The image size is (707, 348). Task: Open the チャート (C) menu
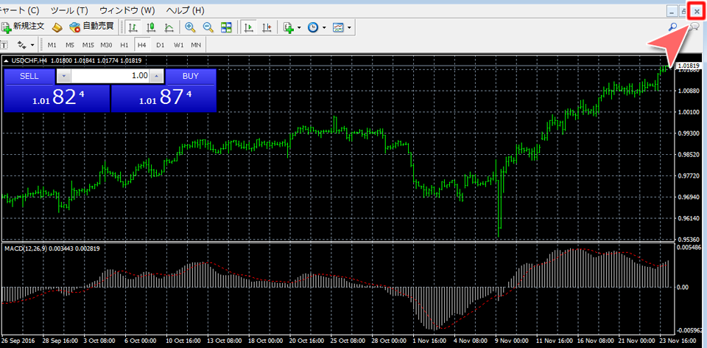(19, 10)
